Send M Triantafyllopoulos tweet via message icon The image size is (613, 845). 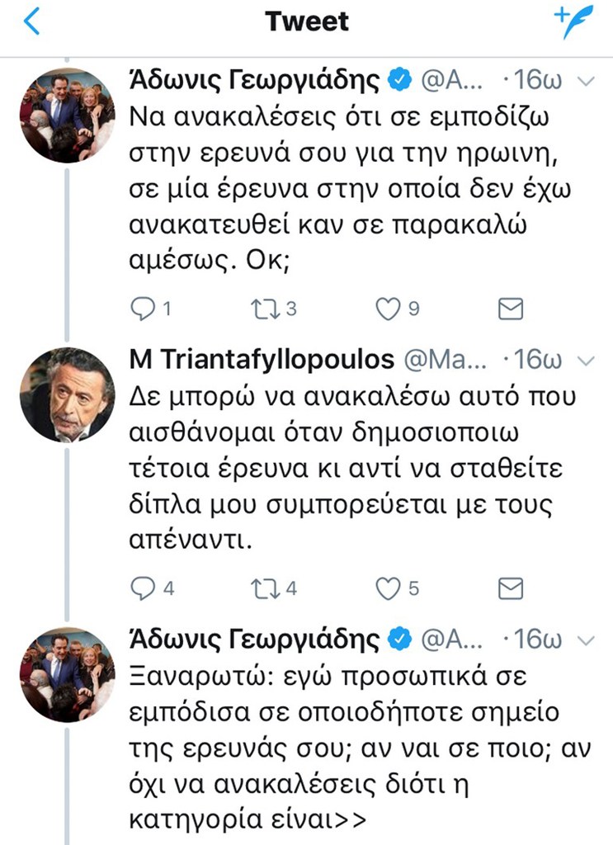click(511, 588)
